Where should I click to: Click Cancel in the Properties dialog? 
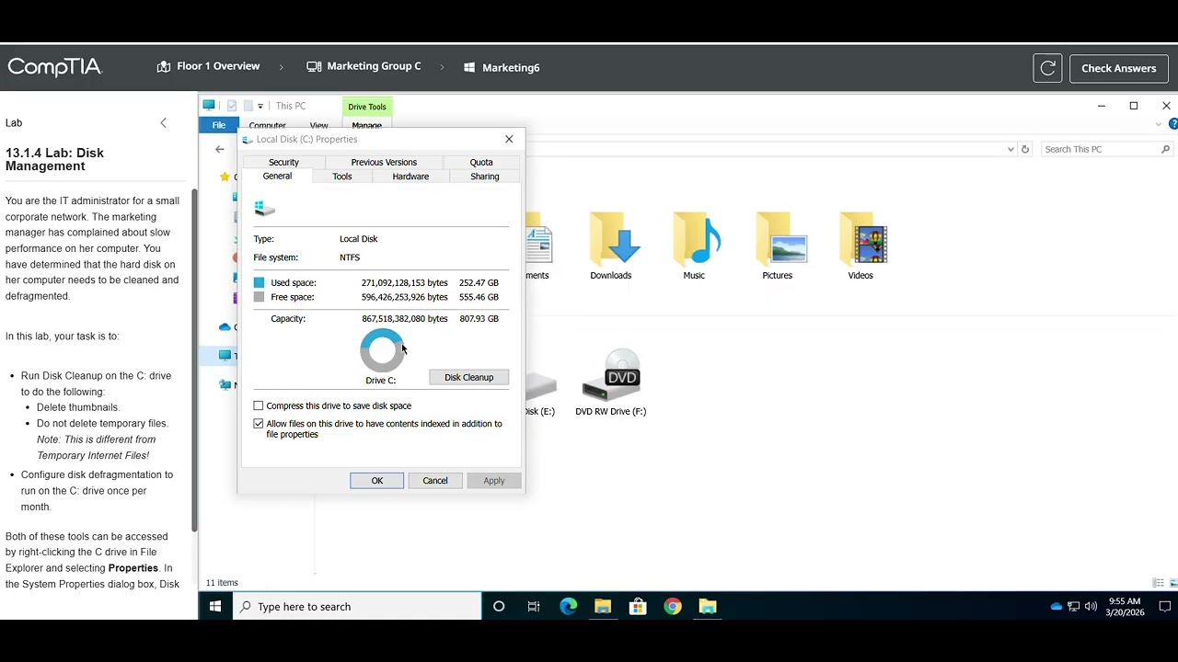435,481
